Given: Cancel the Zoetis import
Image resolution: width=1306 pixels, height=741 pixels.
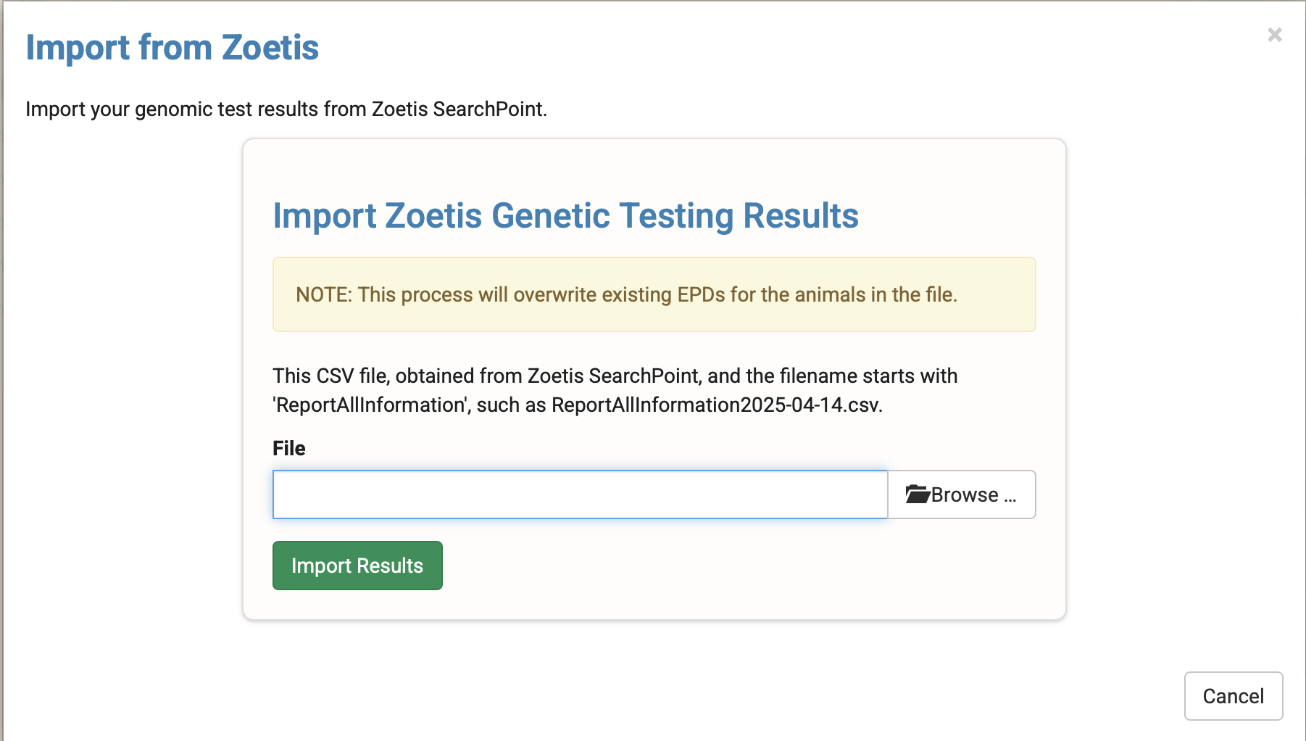Looking at the screenshot, I should (1233, 696).
